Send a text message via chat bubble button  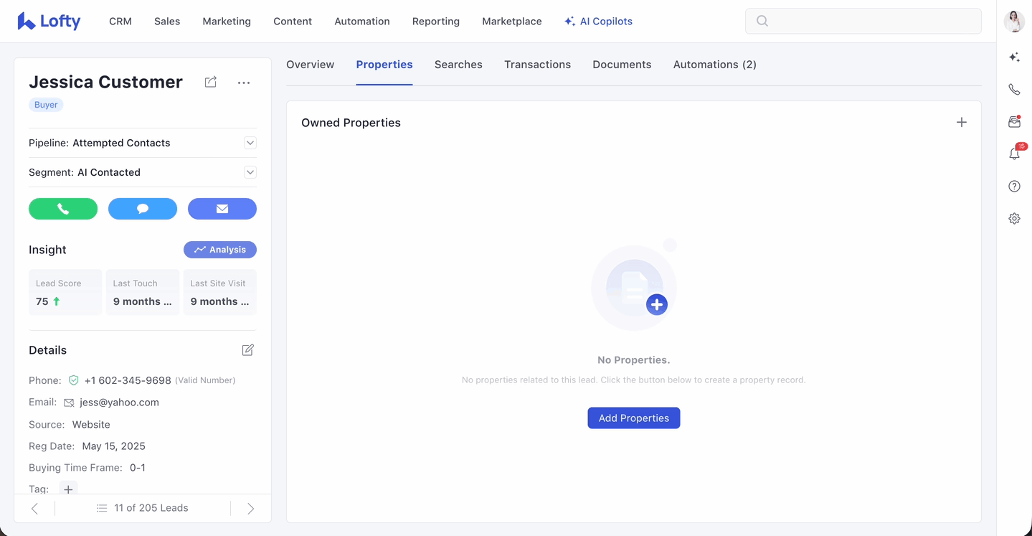143,209
